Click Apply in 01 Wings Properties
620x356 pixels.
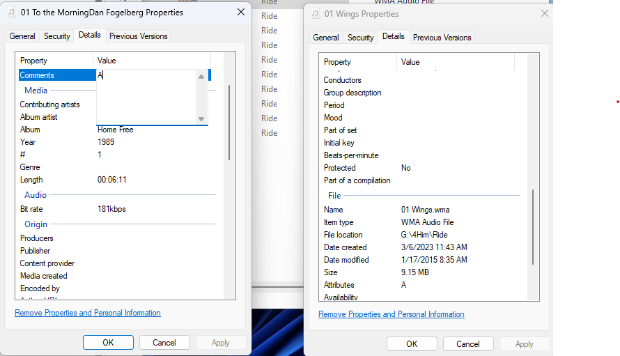pyautogui.click(x=525, y=343)
